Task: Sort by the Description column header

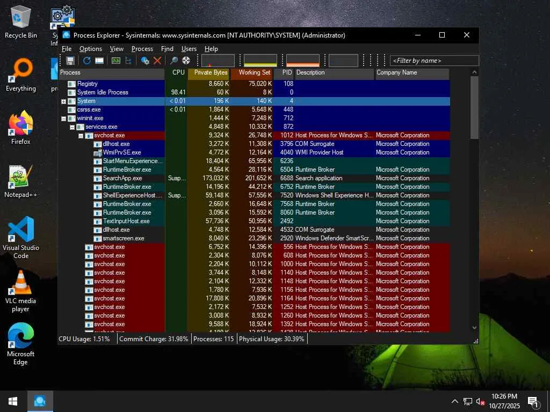Action: coord(335,72)
